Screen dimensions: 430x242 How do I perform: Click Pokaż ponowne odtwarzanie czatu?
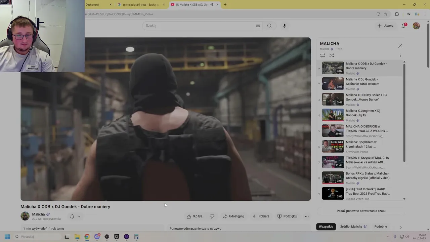point(361,211)
